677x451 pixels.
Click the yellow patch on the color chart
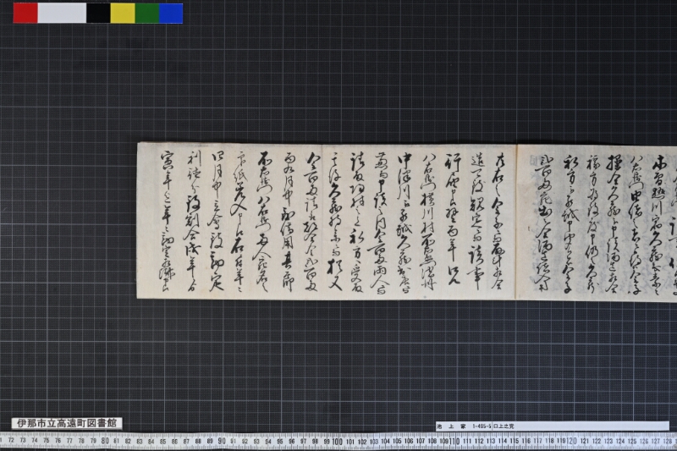[x=123, y=14]
